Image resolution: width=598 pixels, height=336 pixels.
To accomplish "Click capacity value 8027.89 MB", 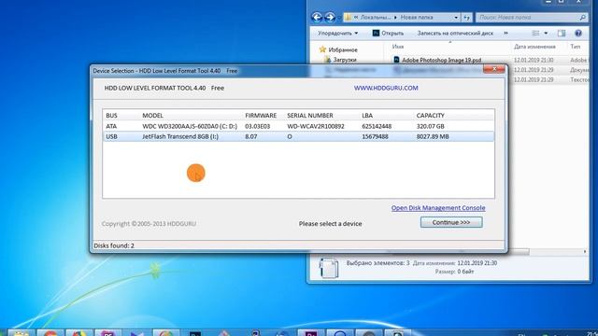I will pyautogui.click(x=433, y=136).
